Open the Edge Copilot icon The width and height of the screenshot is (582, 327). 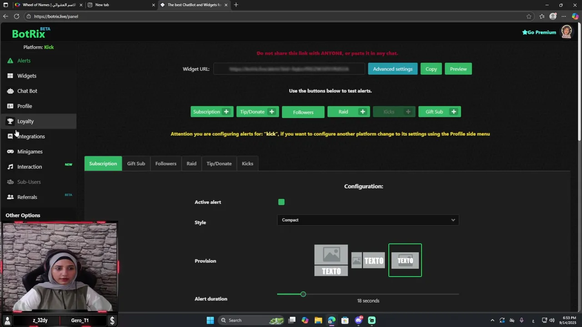click(x=575, y=16)
